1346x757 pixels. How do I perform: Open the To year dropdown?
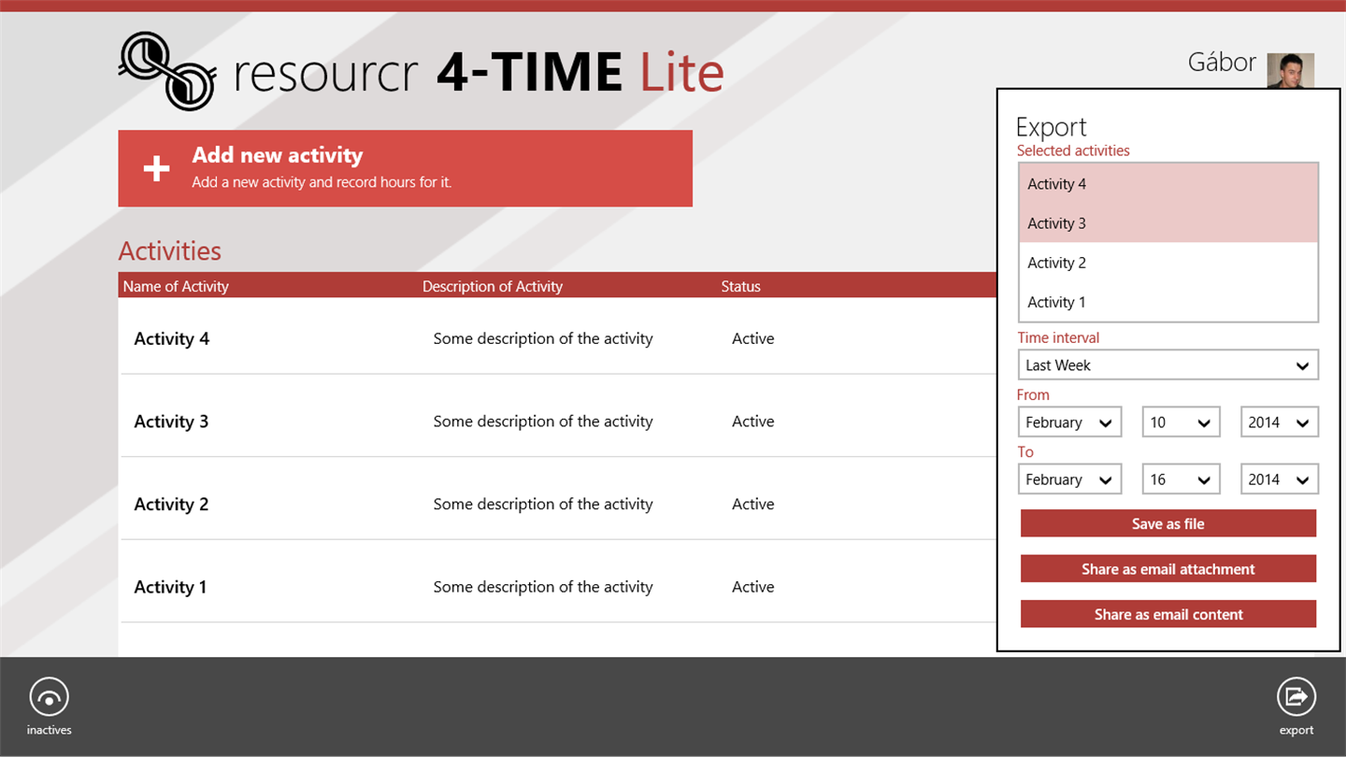1279,479
